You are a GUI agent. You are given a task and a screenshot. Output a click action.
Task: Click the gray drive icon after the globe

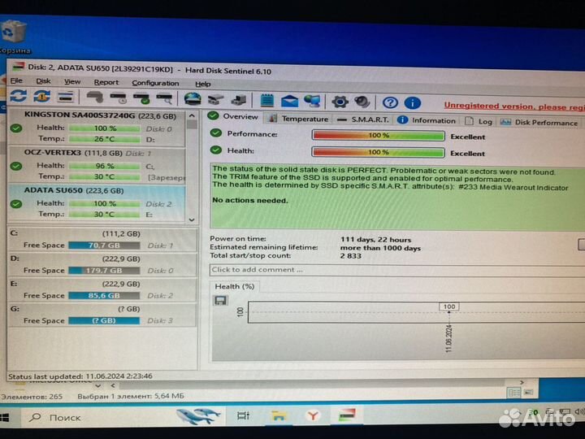pos(215,100)
